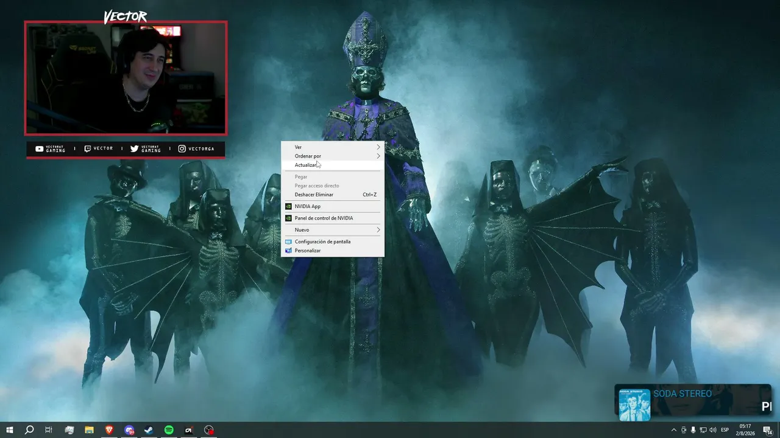The height and width of the screenshot is (438, 780).
Task: Open the network icon in the system tray
Action: 703,430
